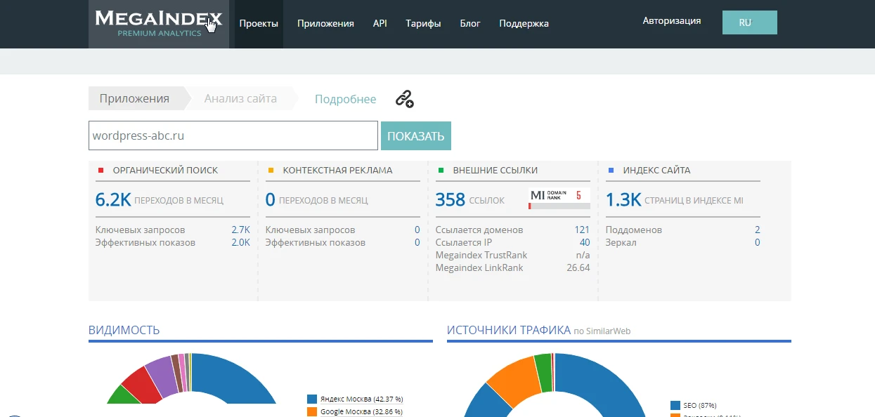
Task: Click the 121 linking domains value
Action: click(x=582, y=230)
